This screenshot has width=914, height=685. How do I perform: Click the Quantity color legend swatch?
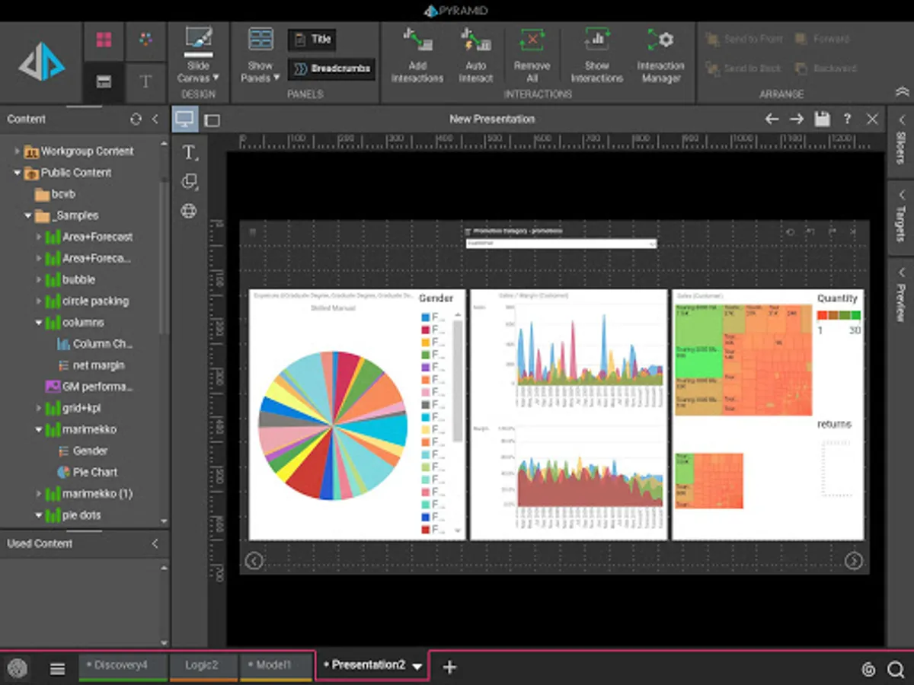tap(839, 315)
